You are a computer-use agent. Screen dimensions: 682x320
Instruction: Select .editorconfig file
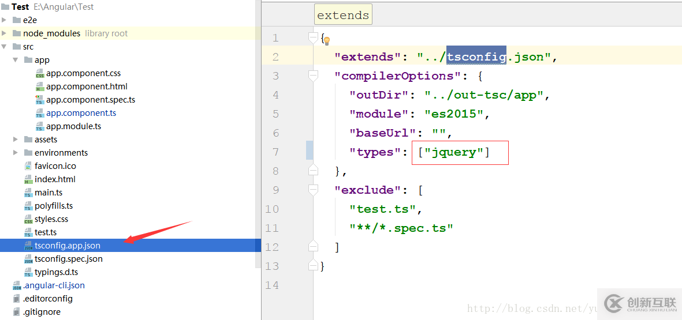(x=48, y=299)
